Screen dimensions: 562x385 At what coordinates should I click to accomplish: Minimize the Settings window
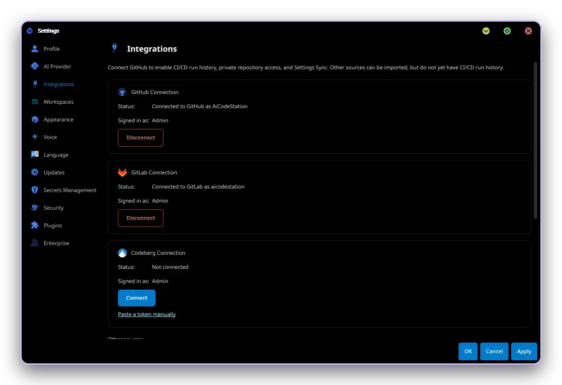[486, 31]
